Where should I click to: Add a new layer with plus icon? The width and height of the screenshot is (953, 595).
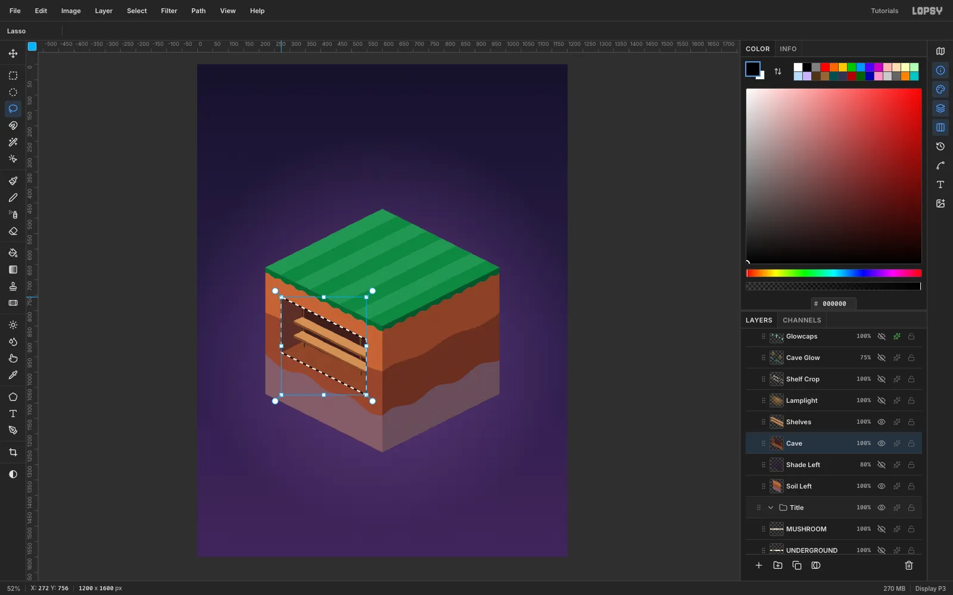pos(759,565)
